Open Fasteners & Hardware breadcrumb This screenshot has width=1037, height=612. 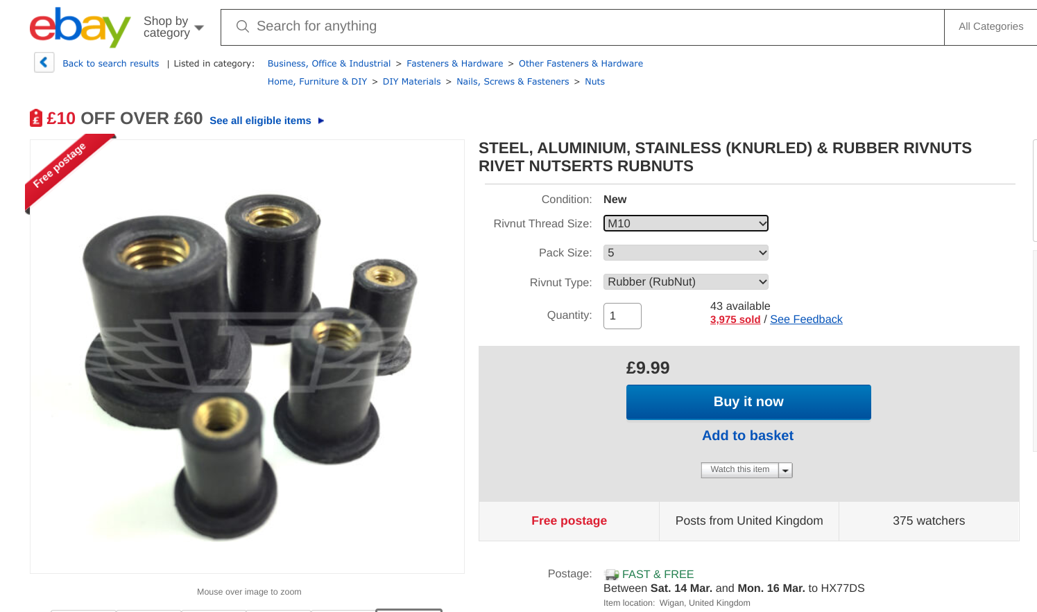454,64
